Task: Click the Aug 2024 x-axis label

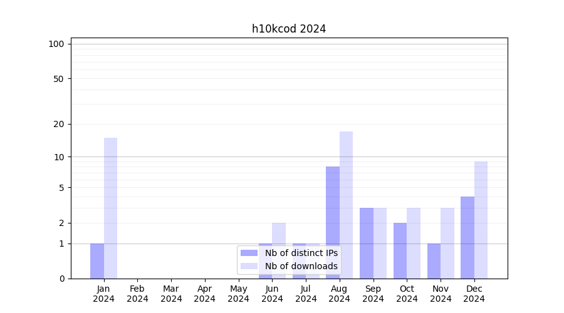Action: [339, 294]
